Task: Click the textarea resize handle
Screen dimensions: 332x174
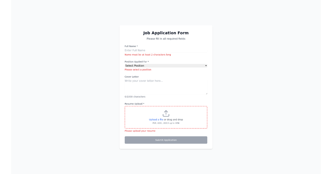Action: 206,93
